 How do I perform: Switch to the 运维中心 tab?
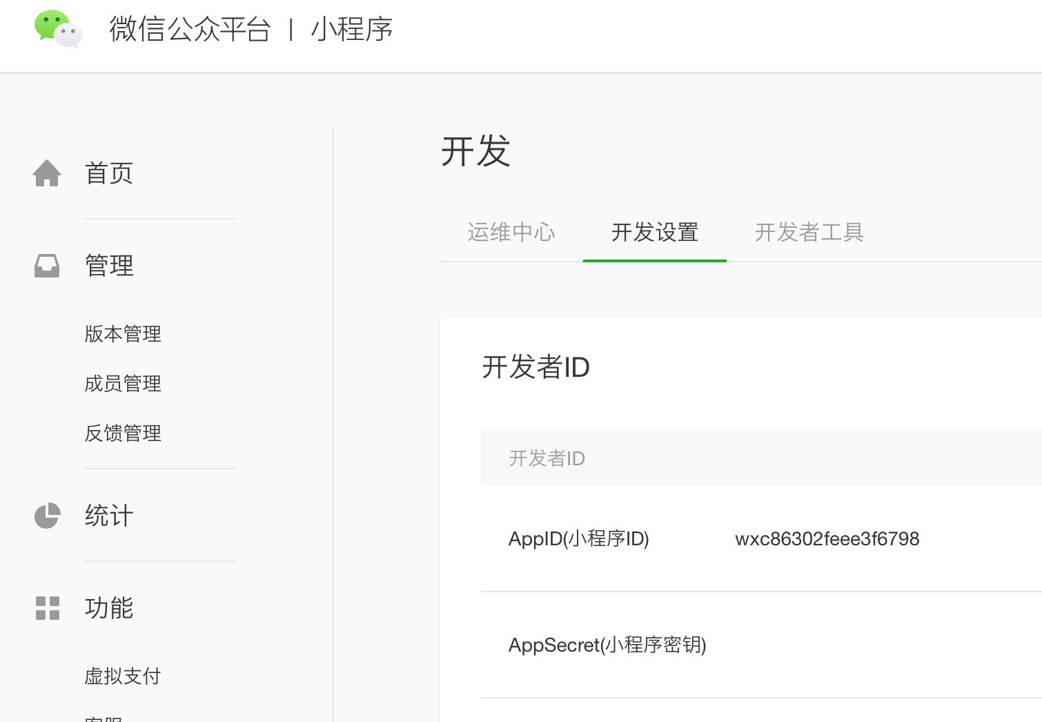511,233
